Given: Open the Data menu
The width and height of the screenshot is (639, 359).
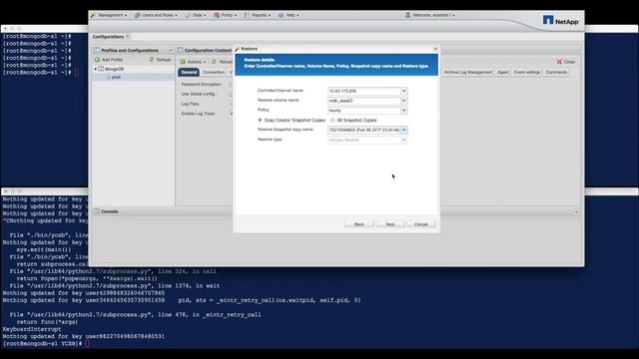Looking at the screenshot, I should (199, 15).
